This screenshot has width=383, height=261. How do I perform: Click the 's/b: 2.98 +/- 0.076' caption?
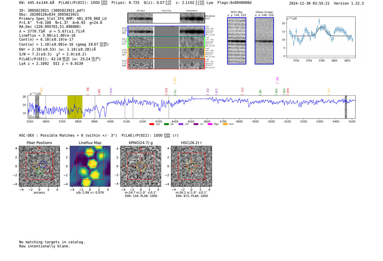point(90,193)
